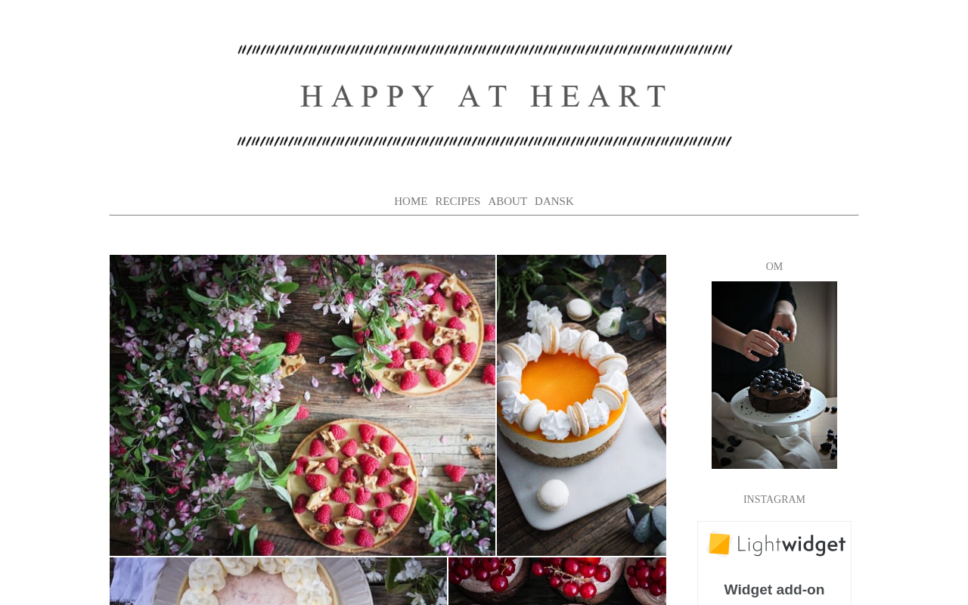This screenshot has height=605, width=968.
Task: Click the INSTAGRAM sidebar heading
Action: (774, 499)
